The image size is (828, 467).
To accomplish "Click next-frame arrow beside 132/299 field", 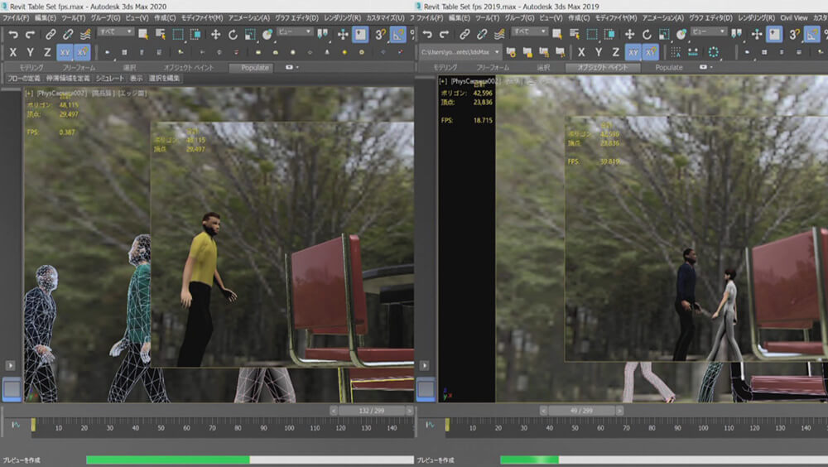I will [409, 411].
